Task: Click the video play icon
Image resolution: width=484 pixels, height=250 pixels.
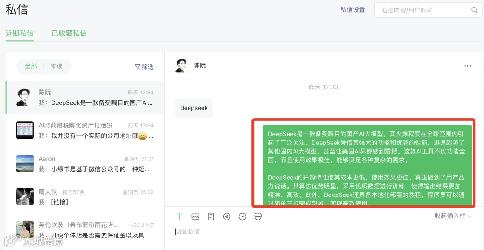Action: click(x=242, y=216)
